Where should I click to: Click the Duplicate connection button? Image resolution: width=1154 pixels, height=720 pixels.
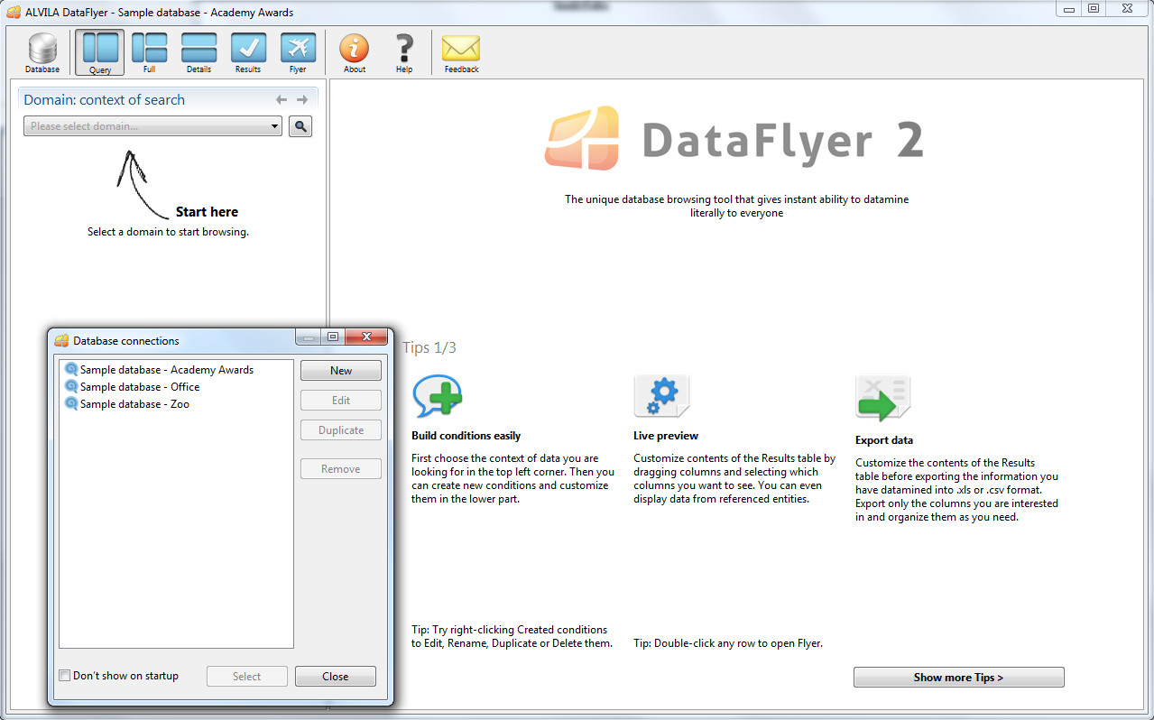tap(341, 430)
